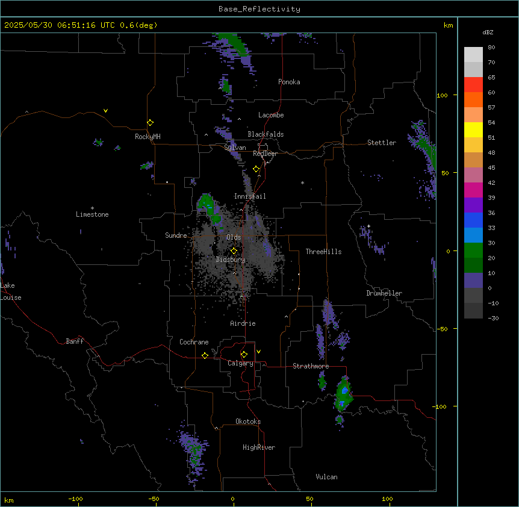This screenshot has width=519, height=507.
Task: Click the Base_Reflectivity title text
Action: 259,9
